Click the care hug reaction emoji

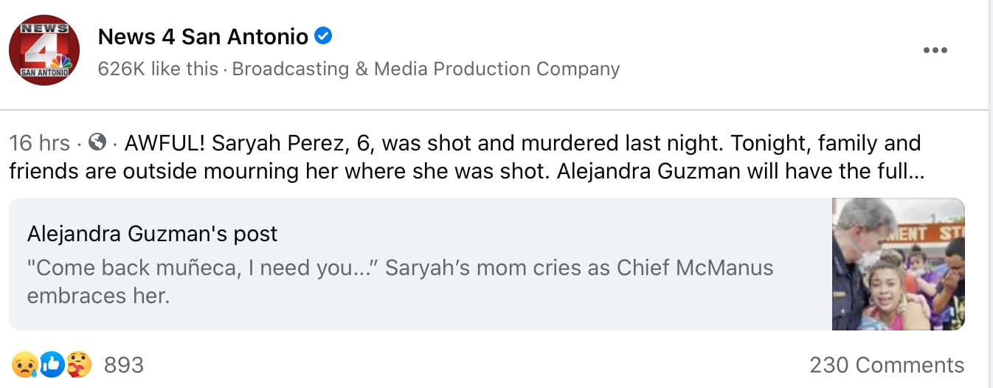coord(78,364)
